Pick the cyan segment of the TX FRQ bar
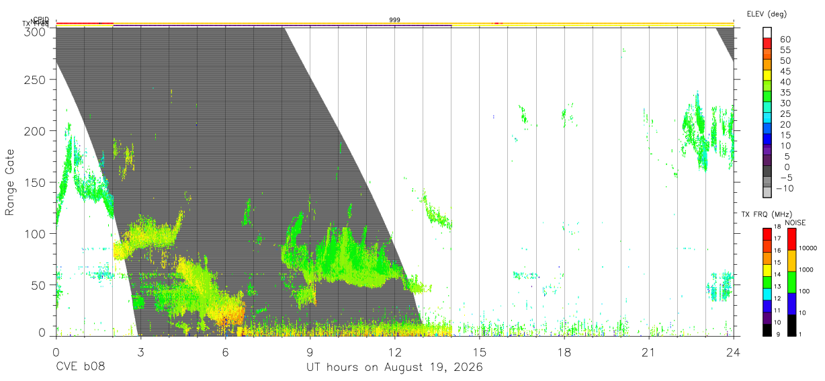Viewport: 825px width, 381px height. coord(767,294)
